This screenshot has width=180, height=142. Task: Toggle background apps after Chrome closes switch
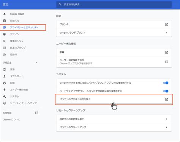(166, 83)
